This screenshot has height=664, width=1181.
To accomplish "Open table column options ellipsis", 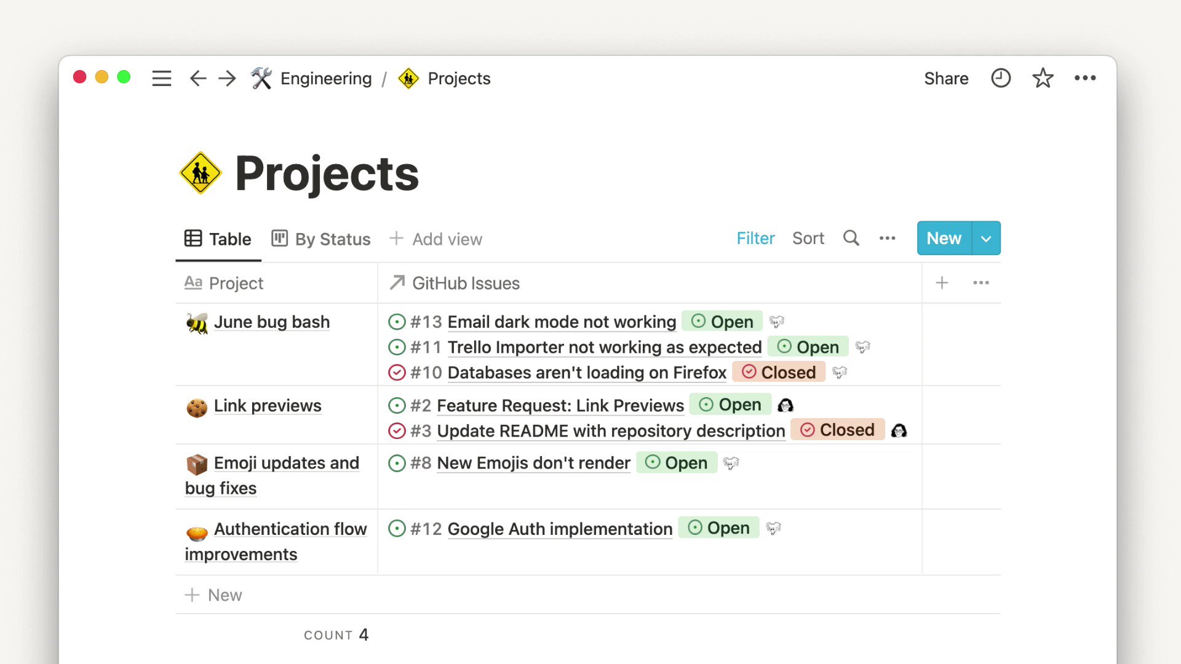I will (x=981, y=283).
